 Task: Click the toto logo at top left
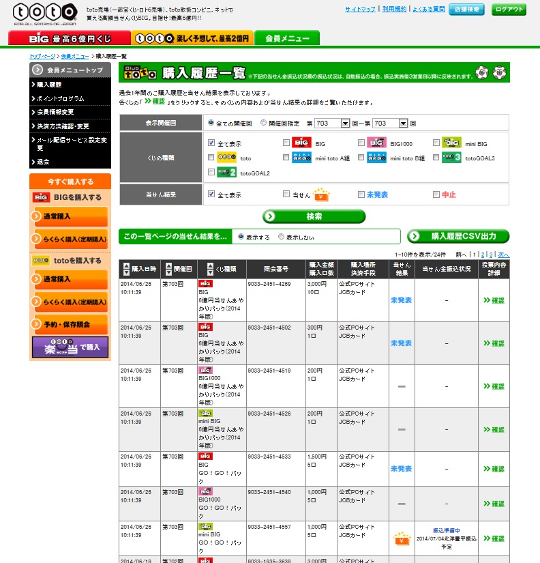(x=45, y=14)
